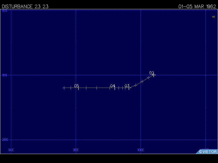Select the day 04 tick on the track
The width and height of the screenshot is (218, 163).
click(115, 88)
